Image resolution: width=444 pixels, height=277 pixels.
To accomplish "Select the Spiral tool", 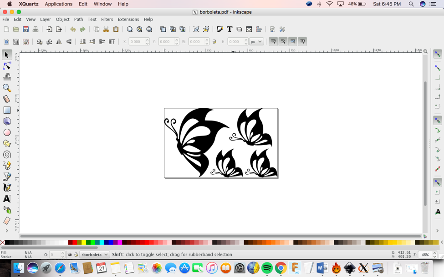I will 7,155.
